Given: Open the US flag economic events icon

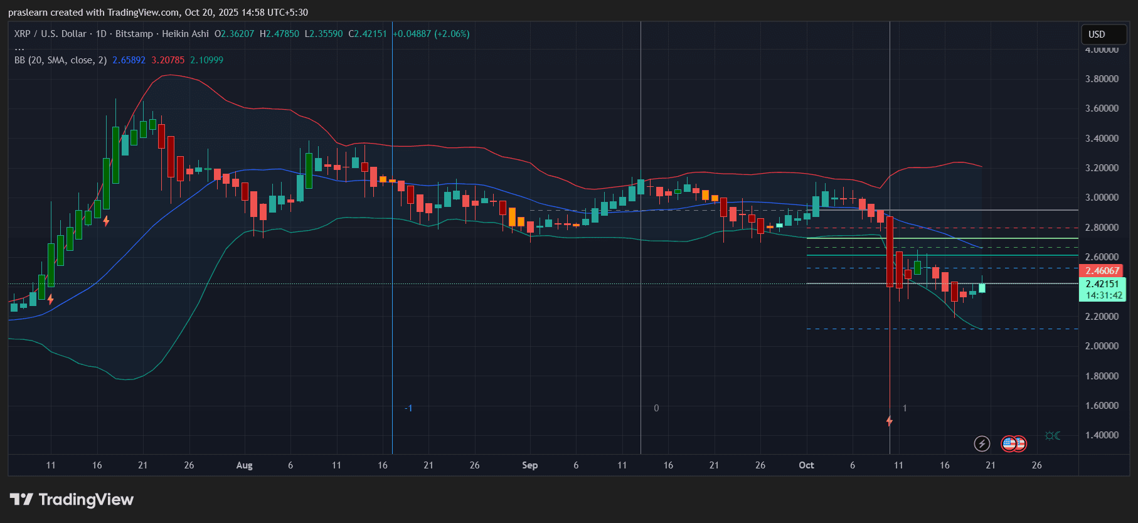Looking at the screenshot, I should pos(1013,444).
